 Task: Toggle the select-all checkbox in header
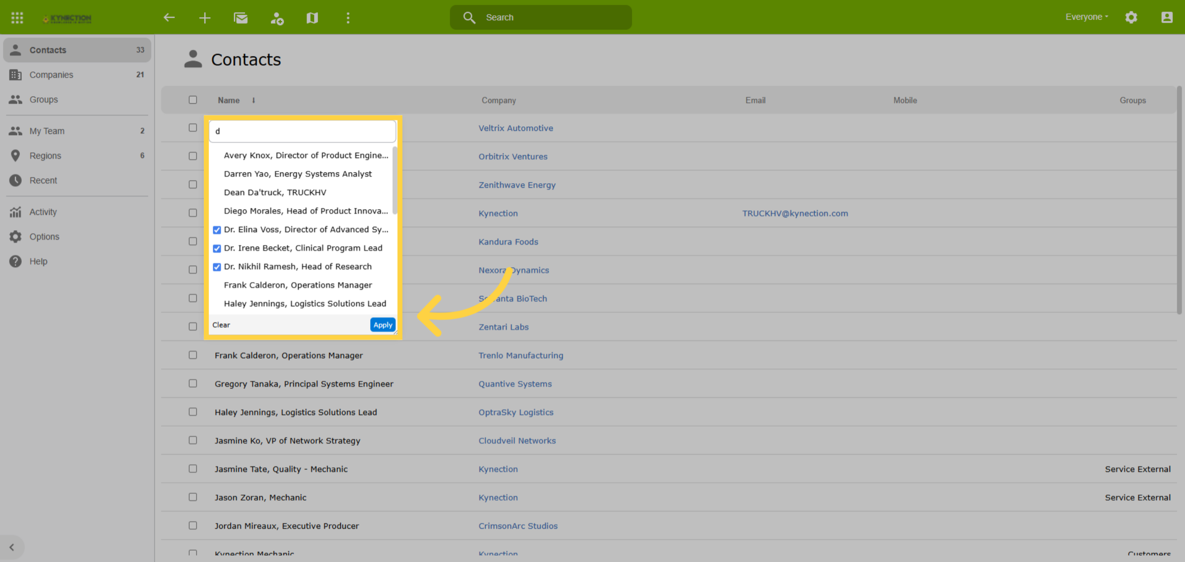click(193, 100)
